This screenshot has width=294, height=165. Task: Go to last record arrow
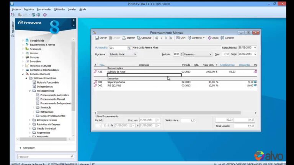(x=171, y=38)
